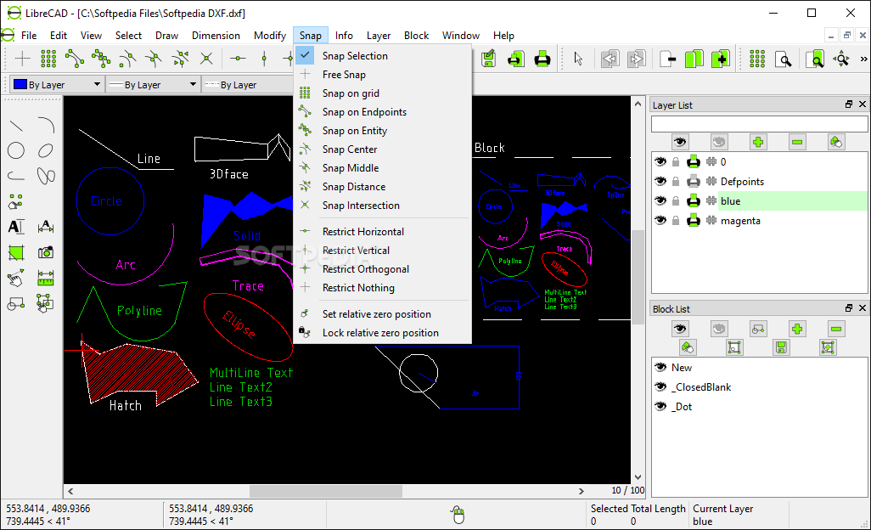The height and width of the screenshot is (530, 871).
Task: Click the snap on endpoints toolbar icon
Action: pos(75,59)
